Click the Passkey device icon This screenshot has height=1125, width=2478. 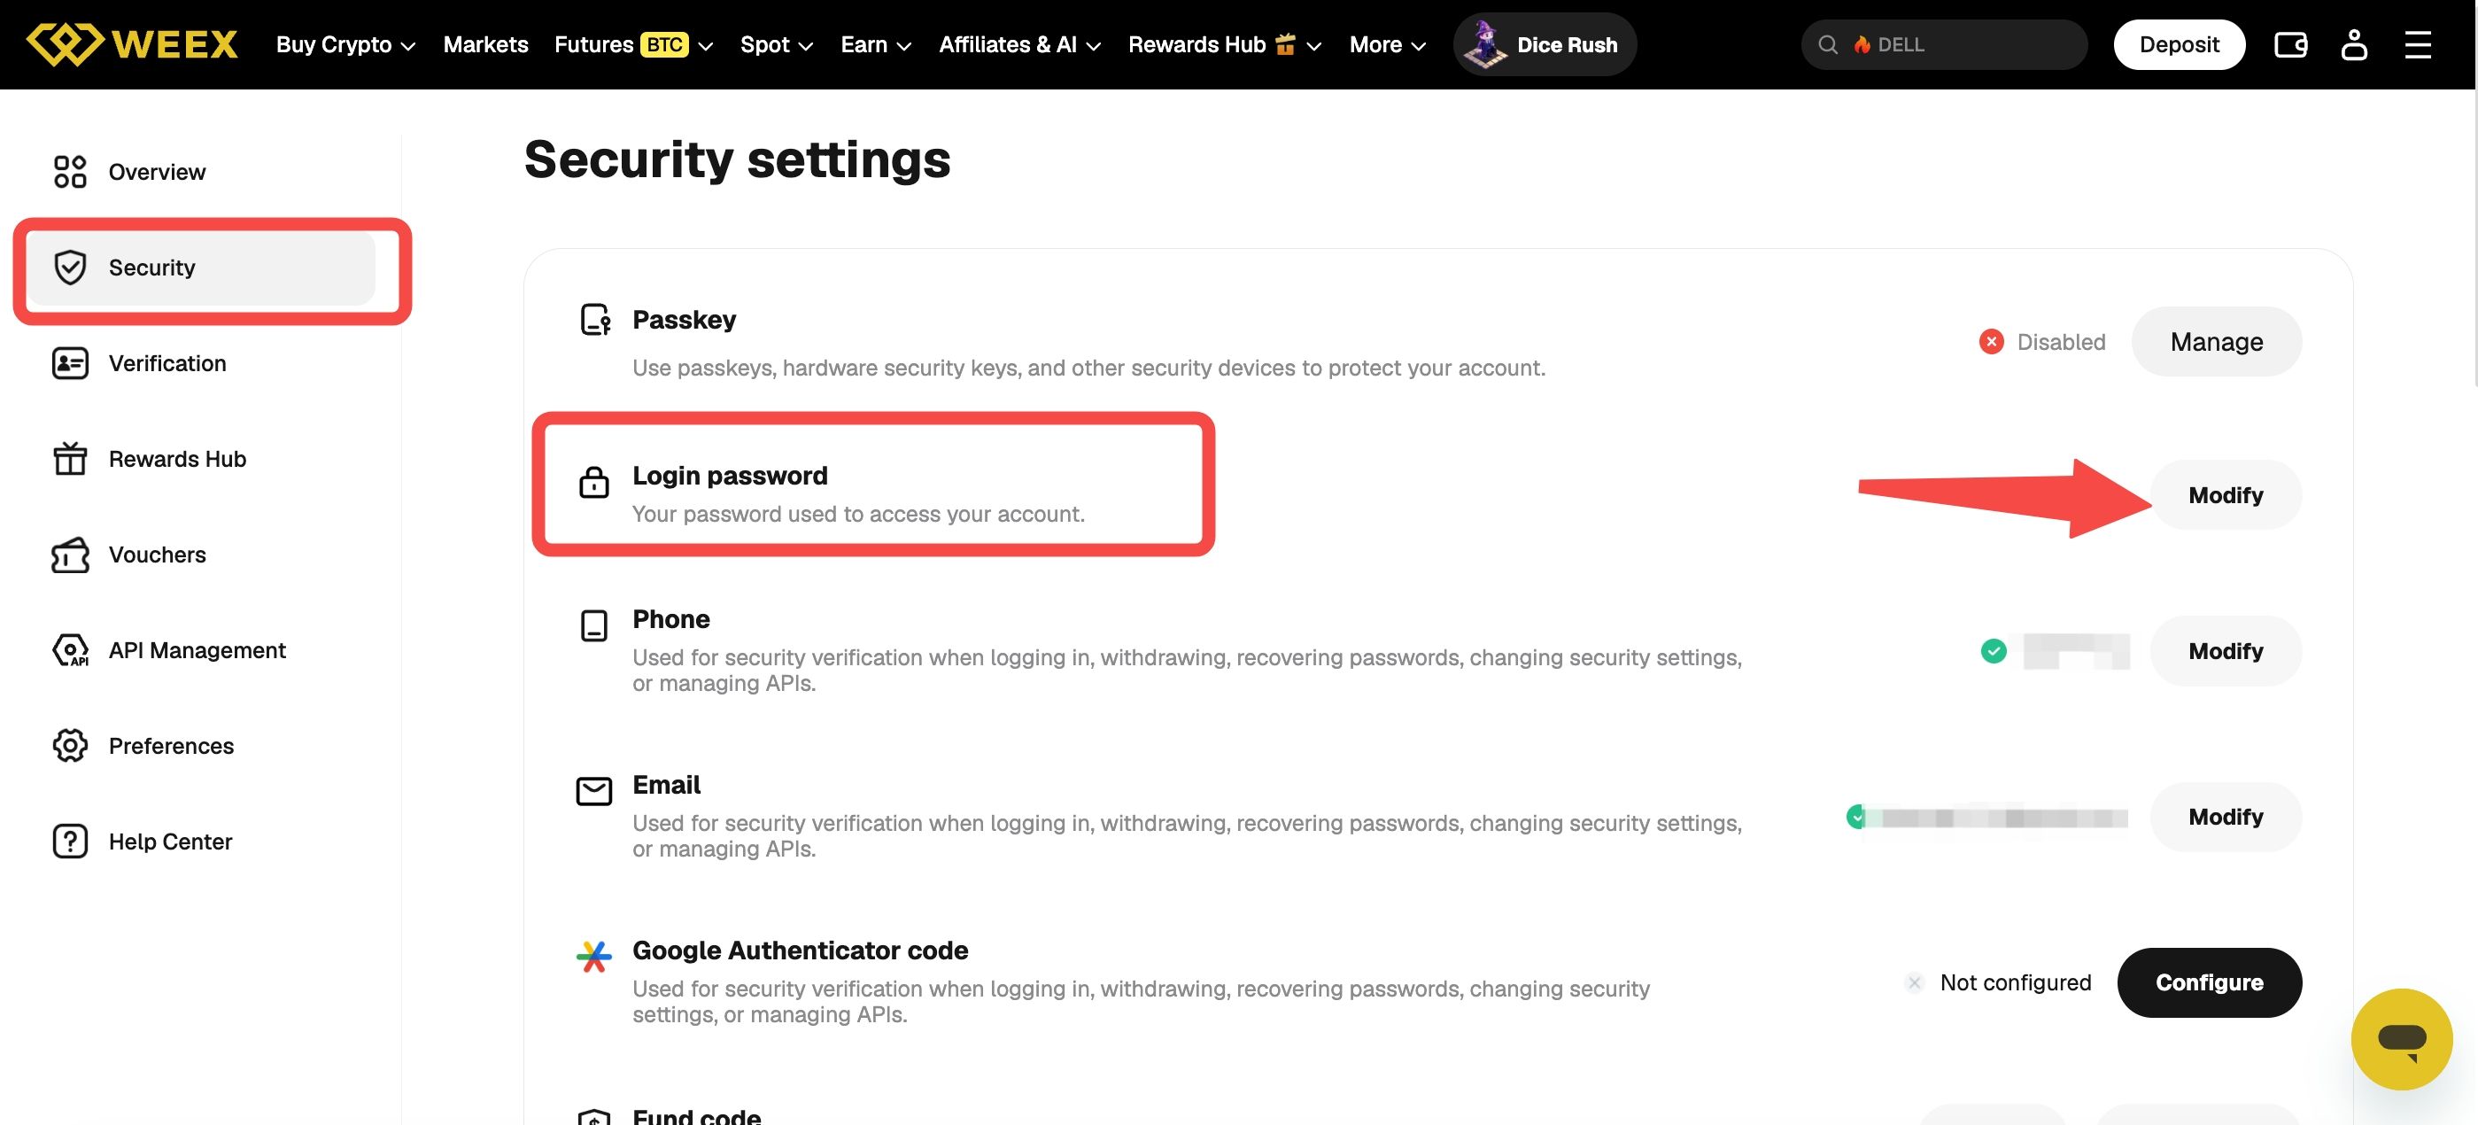point(595,320)
